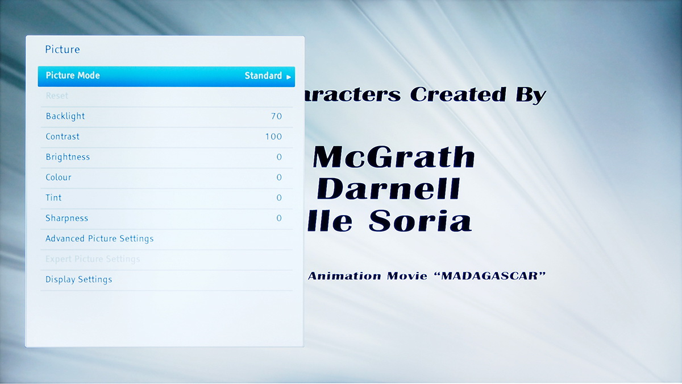
Task: Open the Backlight setting
Action: 166,117
